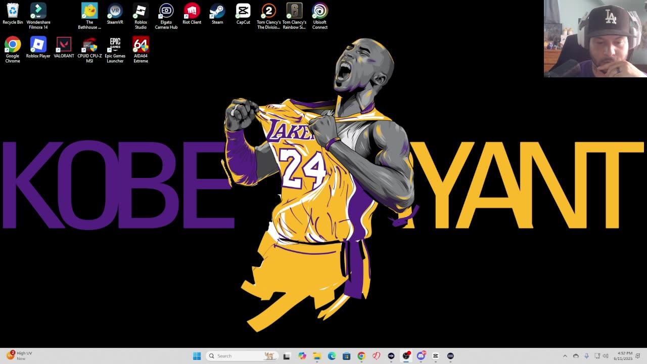Select the Riot Client desktop icon
Screen dimensions: 647x364
[192, 14]
